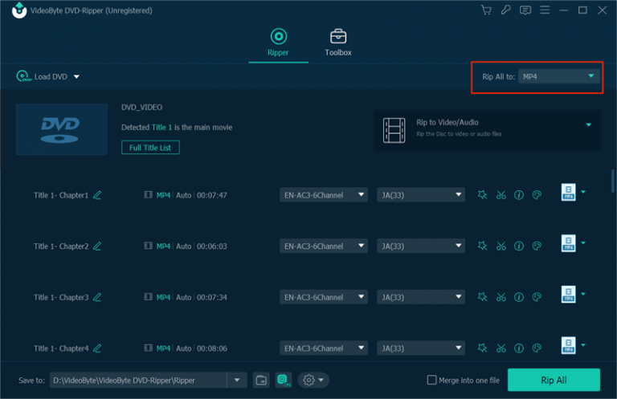Open Chapter1 audio track EN-AC3-6Channel dropdown
The width and height of the screenshot is (617, 399).
[324, 195]
